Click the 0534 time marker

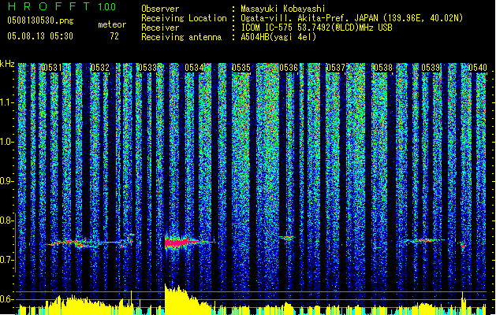(194, 68)
